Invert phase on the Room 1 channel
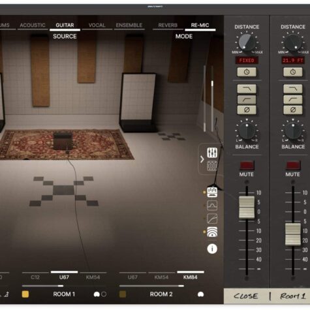The width and height of the screenshot is (310, 310). [x=293, y=110]
